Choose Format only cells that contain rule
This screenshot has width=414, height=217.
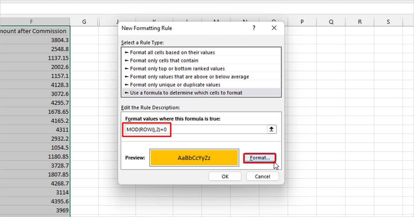tap(164, 60)
